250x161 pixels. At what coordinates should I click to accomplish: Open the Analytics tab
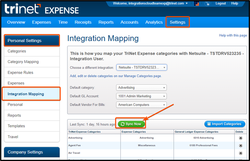click(x=154, y=22)
